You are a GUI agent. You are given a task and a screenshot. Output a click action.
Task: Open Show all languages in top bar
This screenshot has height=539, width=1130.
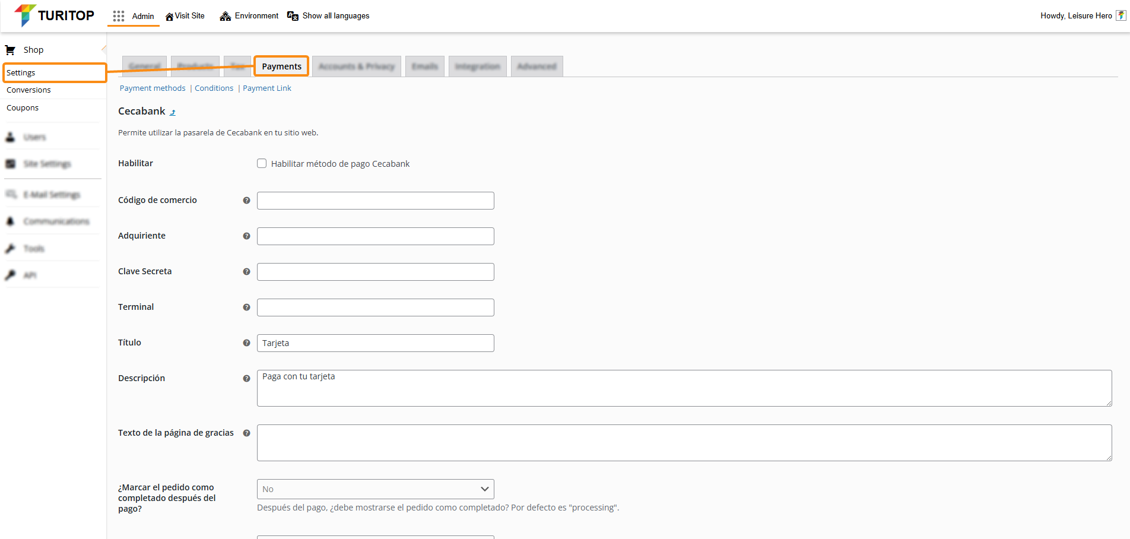(328, 16)
